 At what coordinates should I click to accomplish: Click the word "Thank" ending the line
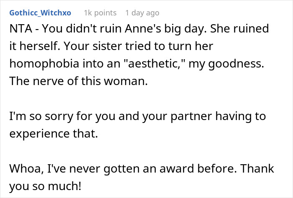(258, 169)
